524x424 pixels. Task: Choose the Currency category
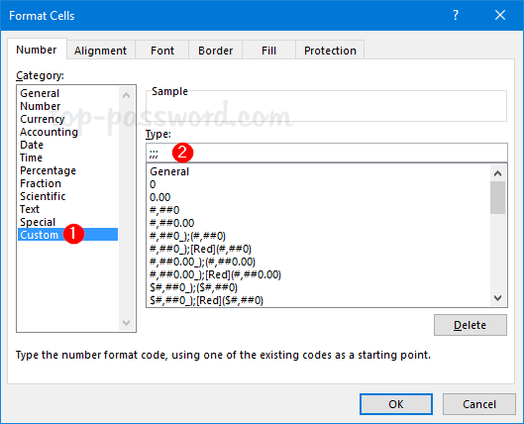(43, 119)
